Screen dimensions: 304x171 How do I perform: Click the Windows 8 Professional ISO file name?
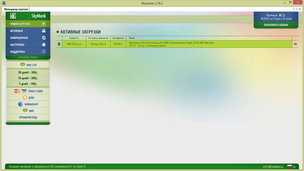click(x=171, y=43)
